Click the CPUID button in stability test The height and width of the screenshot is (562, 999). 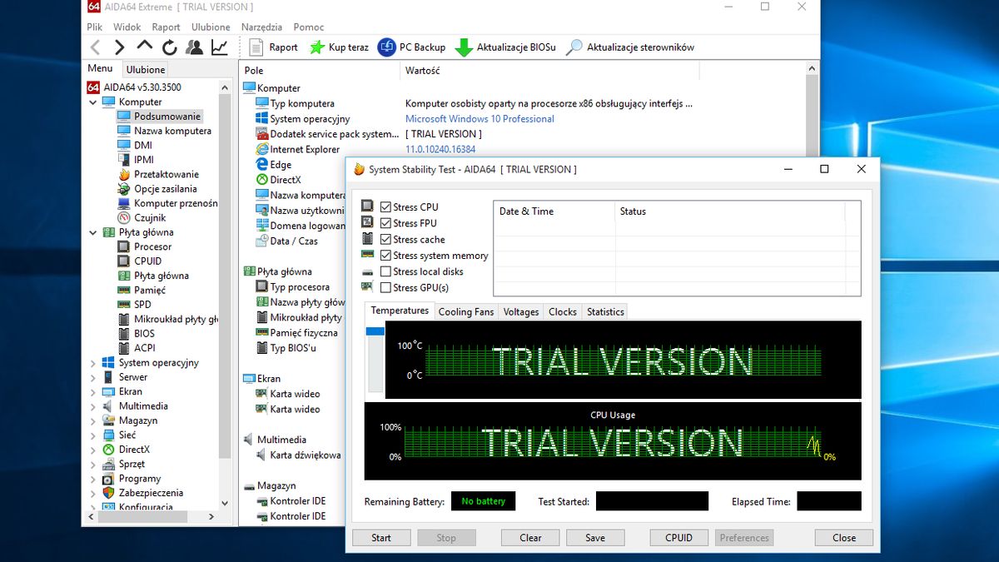679,538
